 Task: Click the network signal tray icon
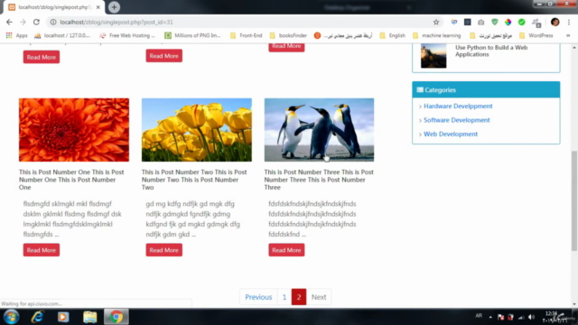point(521,317)
